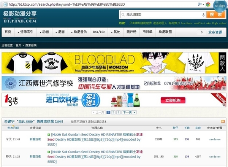Click hot search 进击的巨人
This screenshot has width=228, height=167.
pyautogui.click(x=160, y=23)
